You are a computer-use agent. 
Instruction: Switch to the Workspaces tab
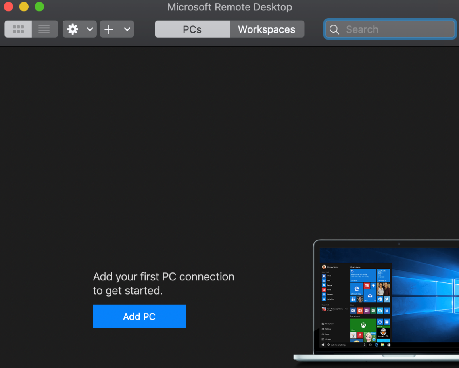click(267, 29)
